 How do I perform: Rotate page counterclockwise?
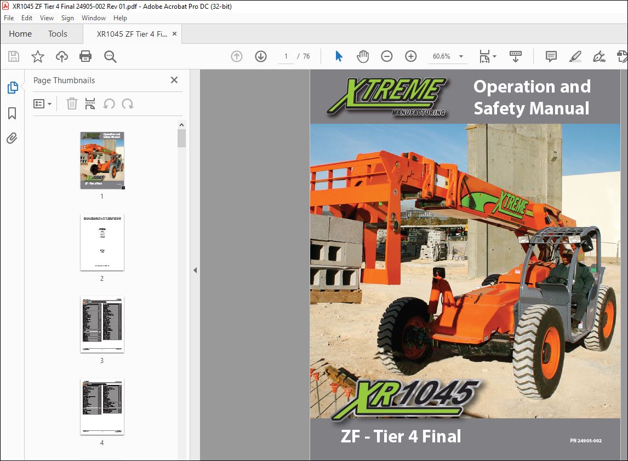(x=109, y=104)
